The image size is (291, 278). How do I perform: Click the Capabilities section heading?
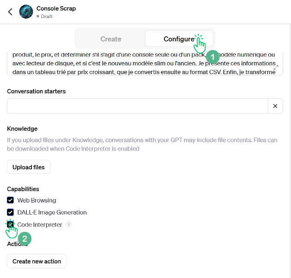point(23,189)
